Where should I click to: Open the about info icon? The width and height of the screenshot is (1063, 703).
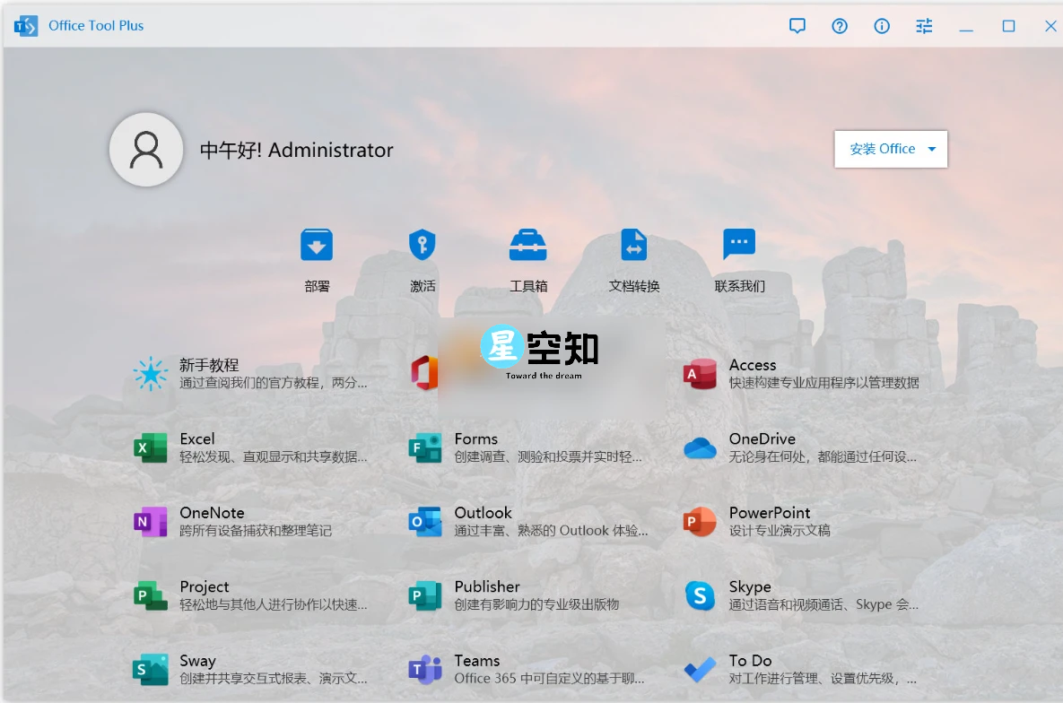coord(882,26)
